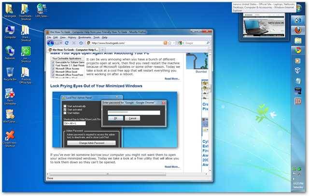The width and height of the screenshot is (309, 196).
Task: Select the Downloads Shortcut desktop icon
Action: pos(26,12)
